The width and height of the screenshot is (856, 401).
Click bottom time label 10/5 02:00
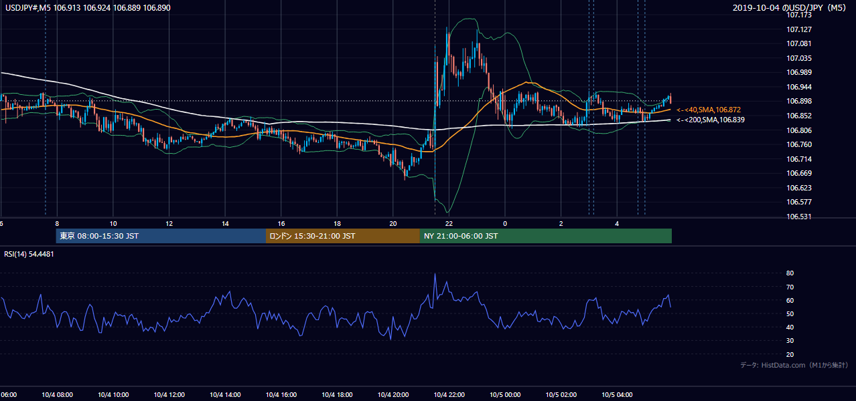tap(561, 395)
